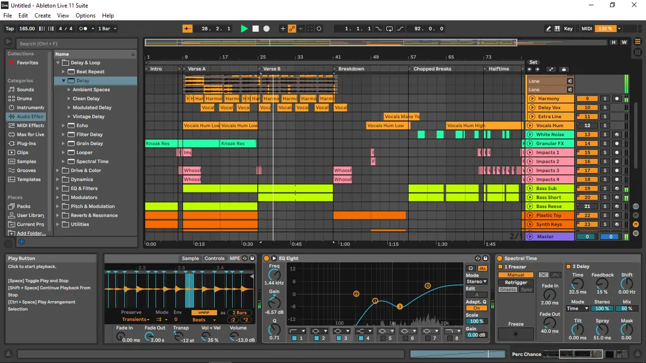Viewport: 646px width, 363px height.
Task: Solo the Harmony track
Action: pos(604,99)
